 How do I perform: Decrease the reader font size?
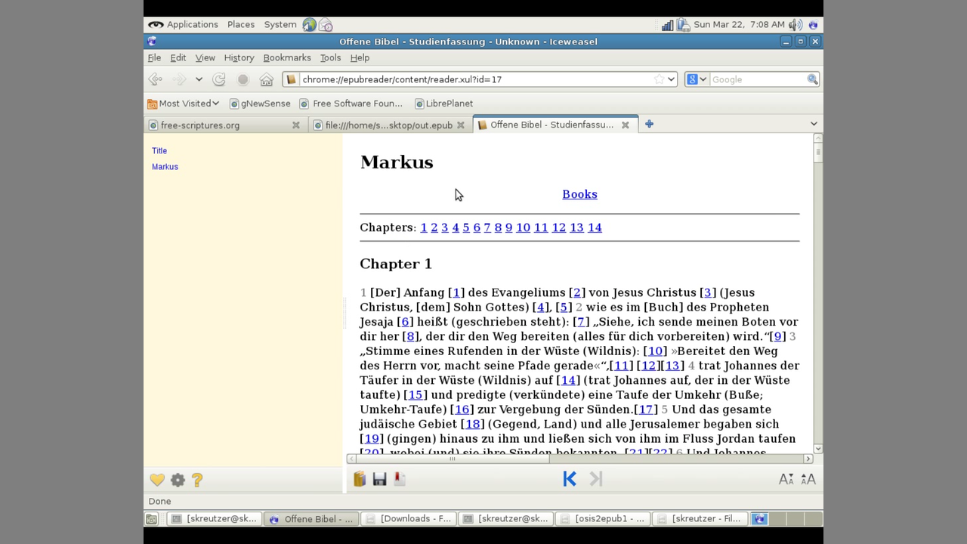click(786, 479)
